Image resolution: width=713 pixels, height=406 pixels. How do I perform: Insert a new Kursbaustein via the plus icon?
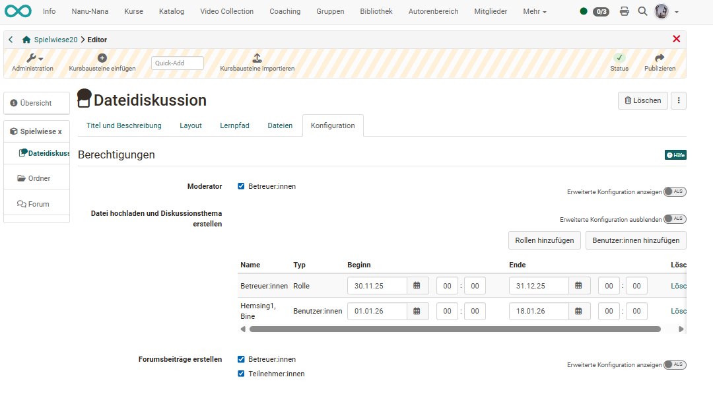102,58
